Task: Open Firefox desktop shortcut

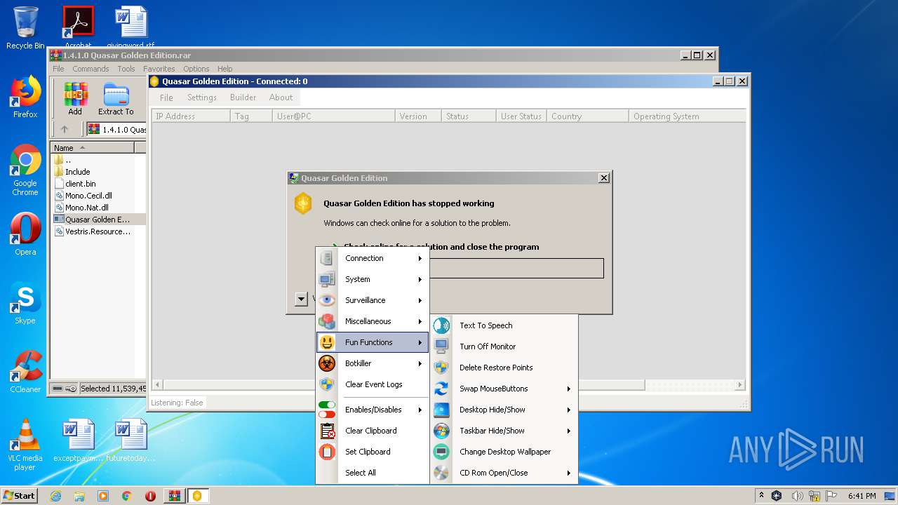Action: (x=25, y=97)
